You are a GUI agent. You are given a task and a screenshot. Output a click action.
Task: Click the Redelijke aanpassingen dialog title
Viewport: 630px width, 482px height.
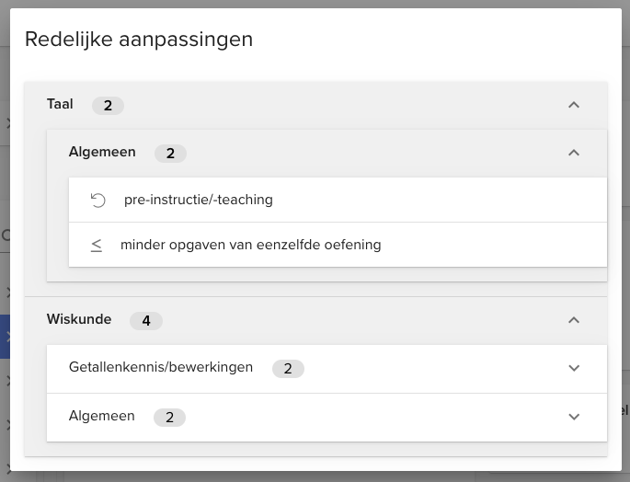(139, 40)
